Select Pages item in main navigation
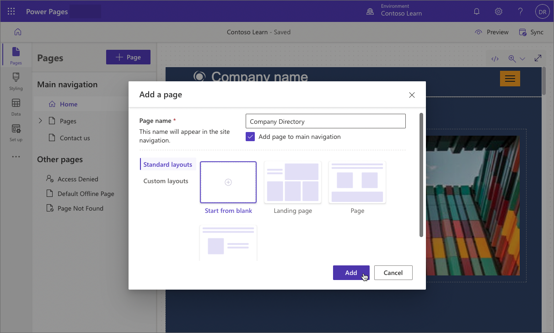The image size is (554, 333). coord(68,121)
